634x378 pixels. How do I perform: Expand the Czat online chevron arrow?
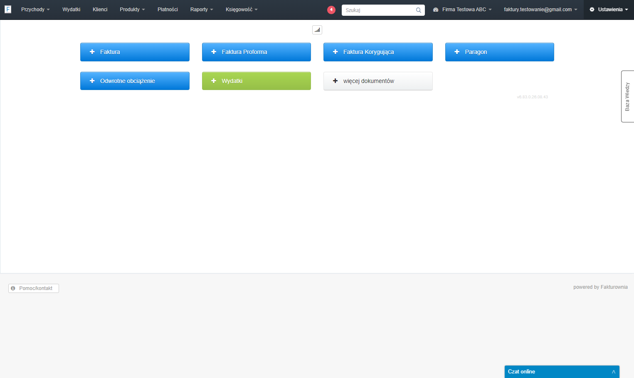click(x=614, y=372)
